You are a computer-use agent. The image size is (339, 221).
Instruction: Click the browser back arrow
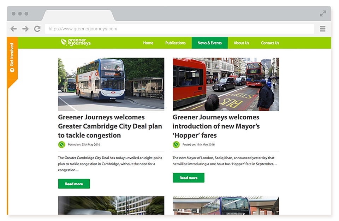[13, 29]
